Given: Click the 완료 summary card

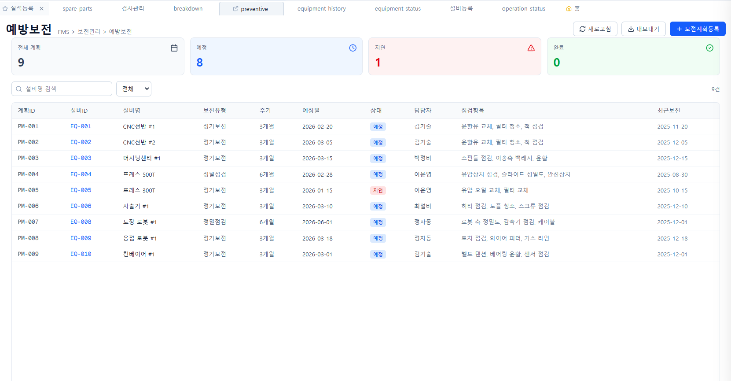Looking at the screenshot, I should tap(633, 56).
